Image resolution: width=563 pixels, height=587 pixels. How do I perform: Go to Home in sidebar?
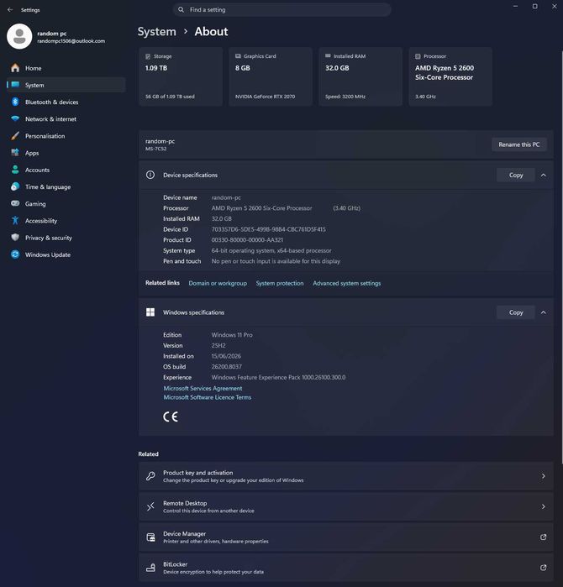(x=66, y=68)
